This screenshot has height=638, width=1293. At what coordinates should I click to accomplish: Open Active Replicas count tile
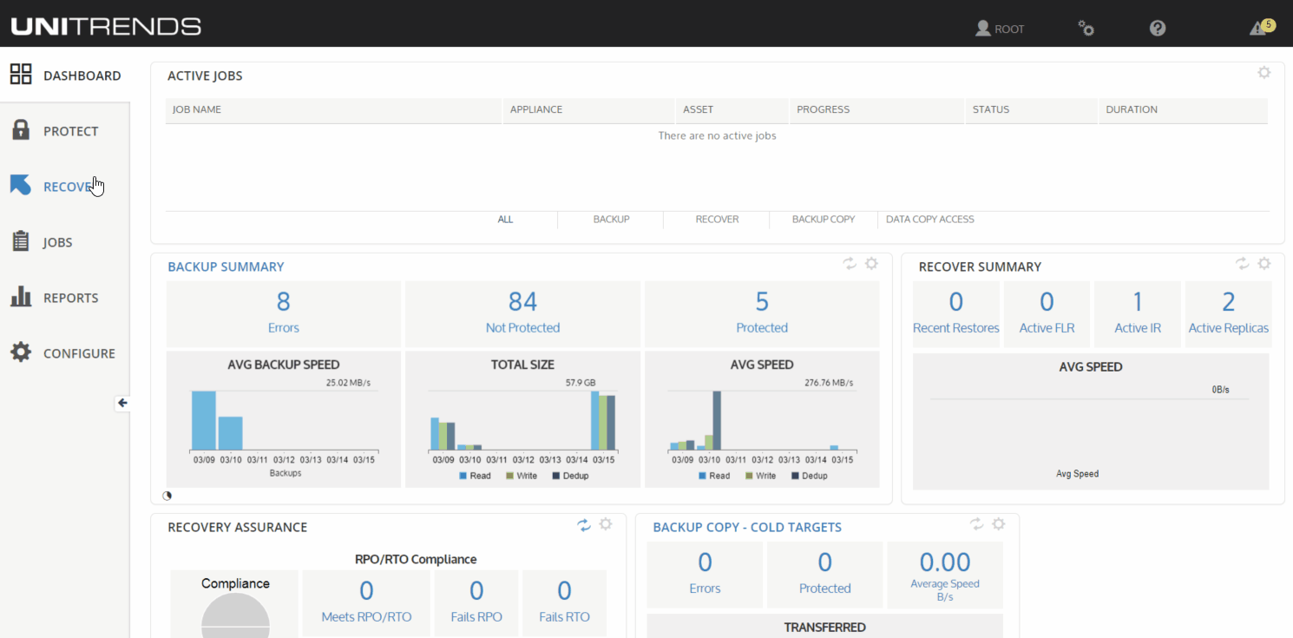coord(1228,313)
